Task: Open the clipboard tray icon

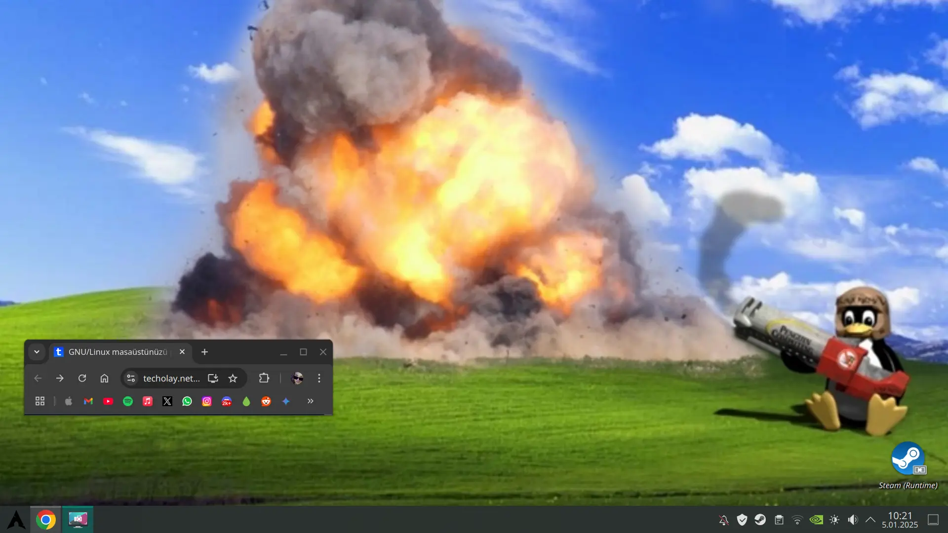Action: coord(779,520)
